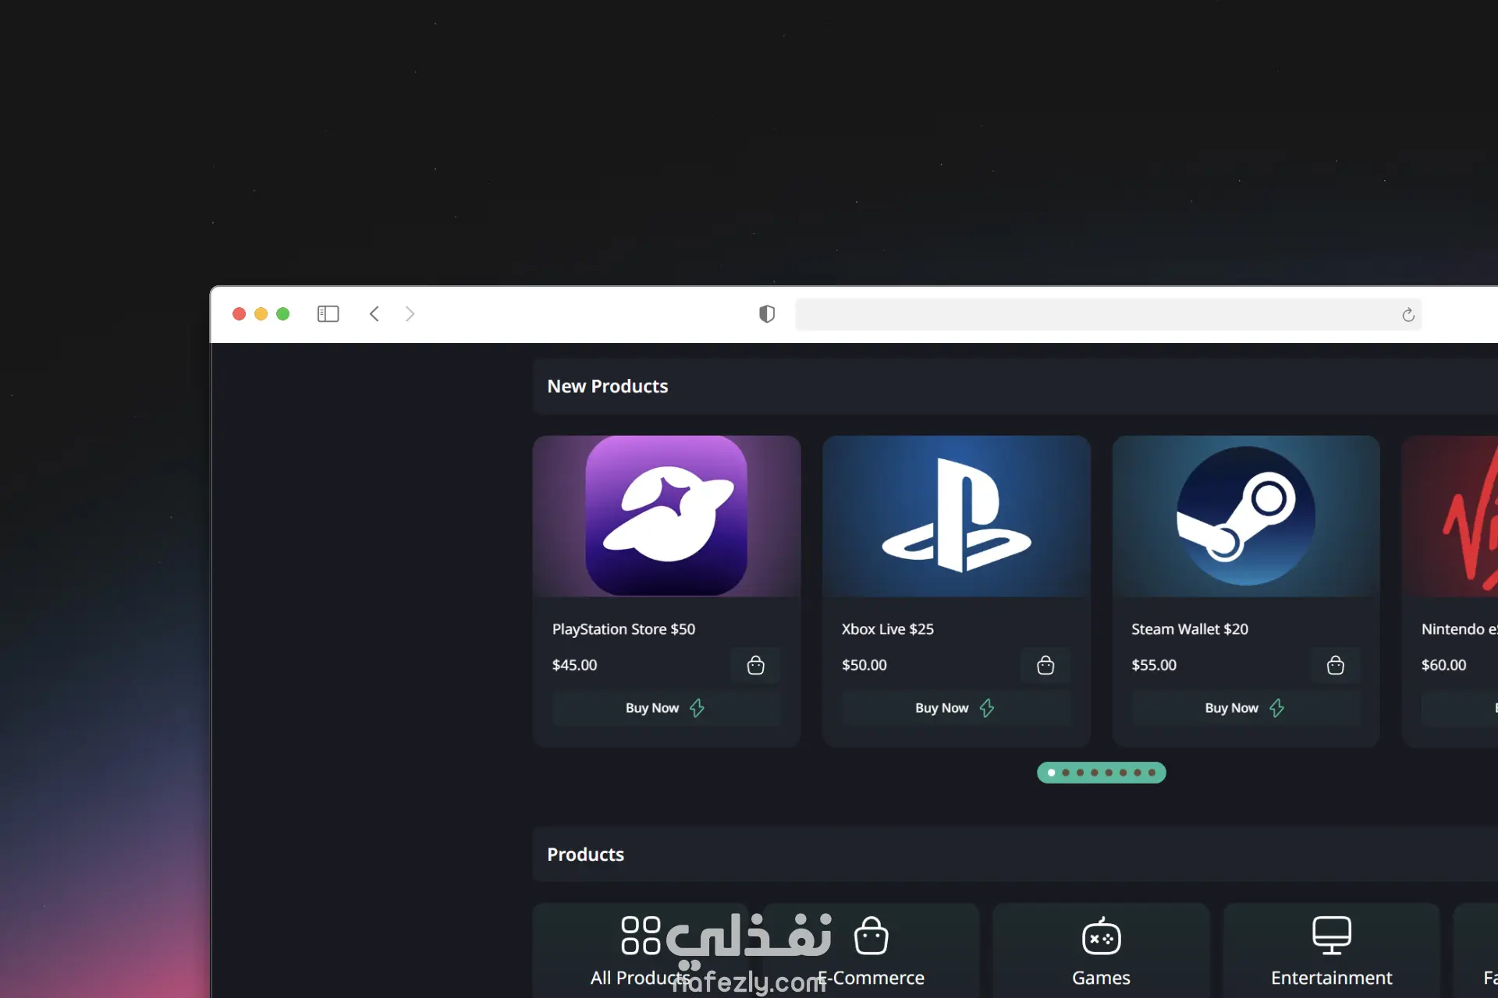Hit Buy Now for Steam Wallet $20
This screenshot has width=1498, height=998.
1246,708
